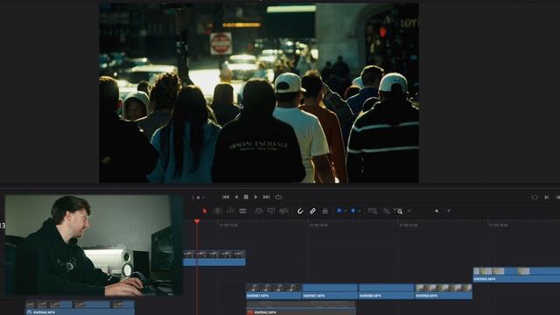
Task: Click the Overwrite Clip toolbar icon
Action: coord(271,211)
